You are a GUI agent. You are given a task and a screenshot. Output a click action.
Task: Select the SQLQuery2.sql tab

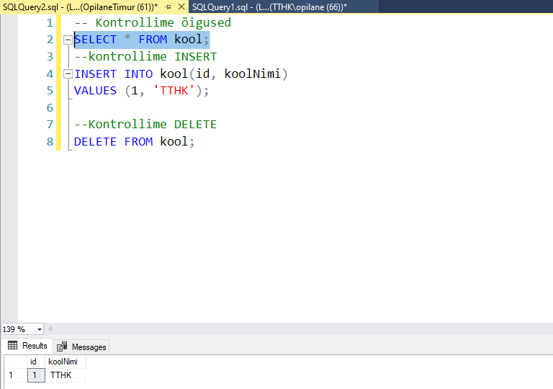[79, 6]
